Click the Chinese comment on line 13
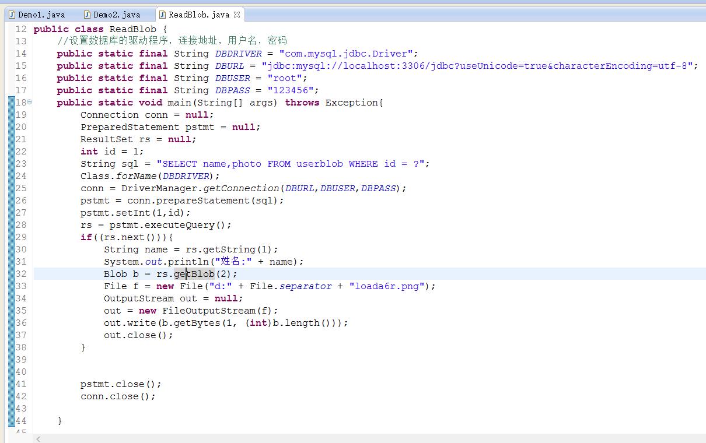Image resolution: width=706 pixels, height=443 pixels. pyautogui.click(x=172, y=41)
